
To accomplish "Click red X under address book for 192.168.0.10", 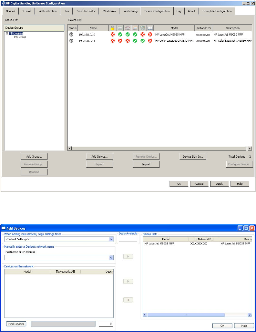I will click(x=150, y=34).
